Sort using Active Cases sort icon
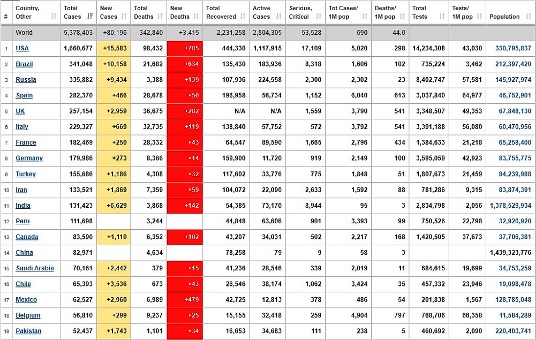 point(279,17)
